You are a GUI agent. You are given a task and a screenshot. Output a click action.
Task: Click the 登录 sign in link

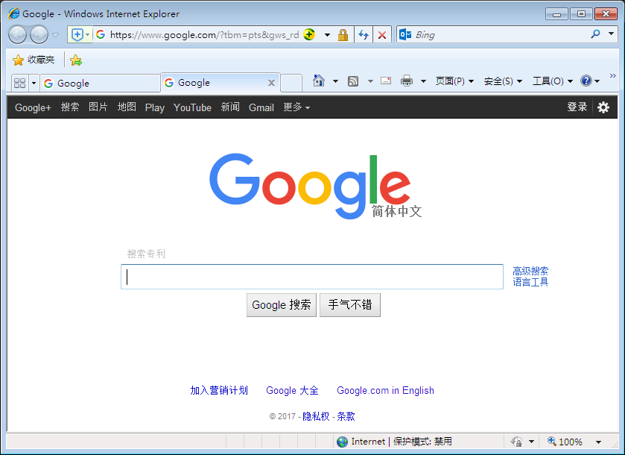pyautogui.click(x=577, y=107)
